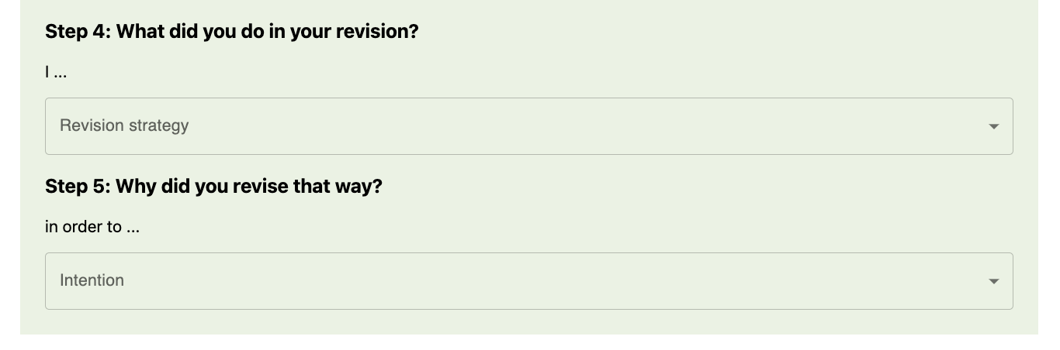Click the Step 4 revision question heading
1060x350 pixels.
[x=231, y=32]
